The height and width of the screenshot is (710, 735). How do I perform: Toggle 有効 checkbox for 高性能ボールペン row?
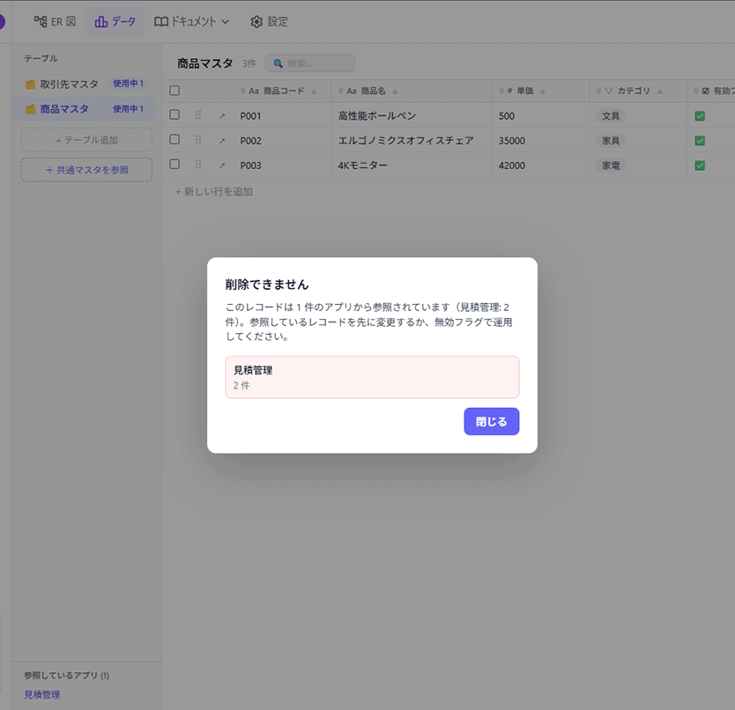point(700,115)
